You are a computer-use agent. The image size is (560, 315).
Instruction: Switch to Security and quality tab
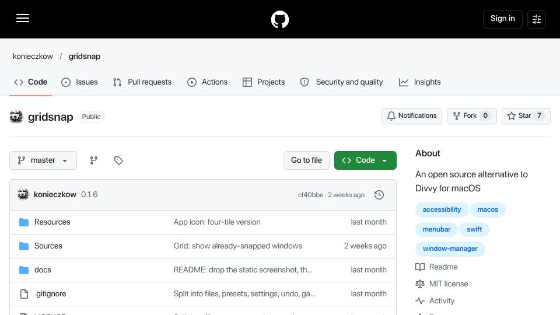341,82
